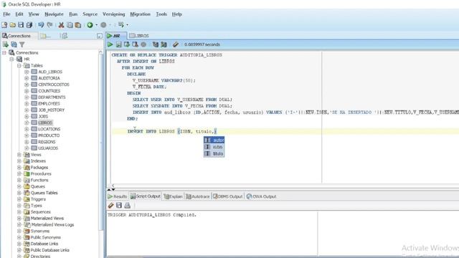Expand the Views folder node
Screen dimensions: 459x258
[x=19, y=155]
